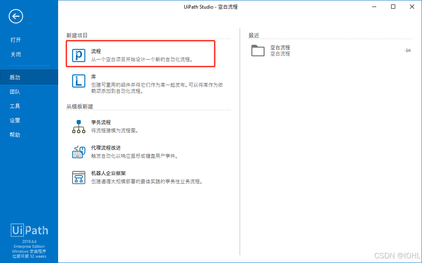
Task: Click the 过期日期 52 weeks label
Action: [29, 256]
